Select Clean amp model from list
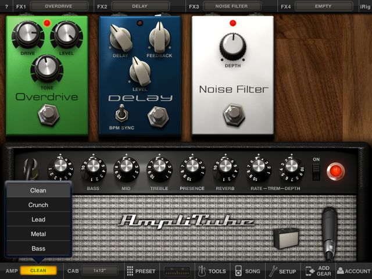 pyautogui.click(x=38, y=190)
